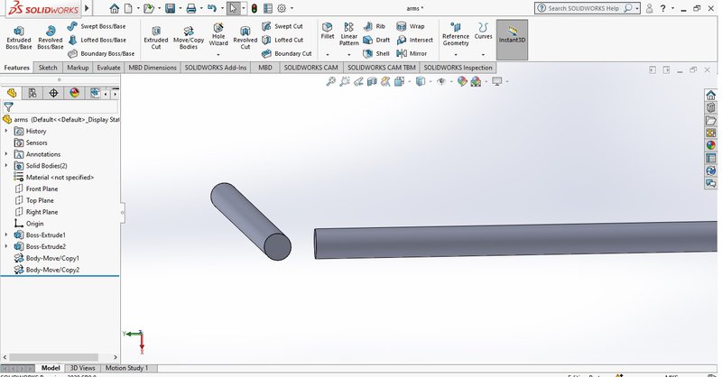Open the Help question mark menu

pos(663,8)
